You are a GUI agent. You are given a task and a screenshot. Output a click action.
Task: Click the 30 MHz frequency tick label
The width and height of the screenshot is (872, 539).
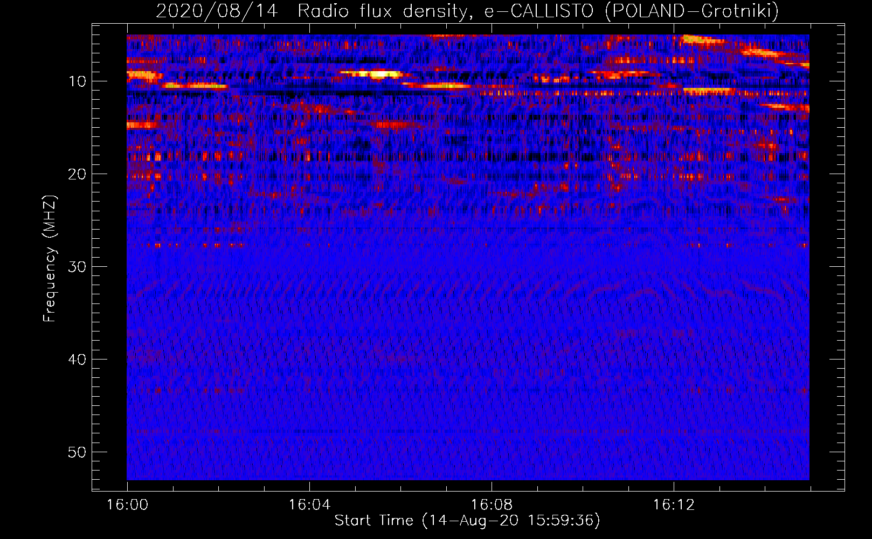(78, 267)
